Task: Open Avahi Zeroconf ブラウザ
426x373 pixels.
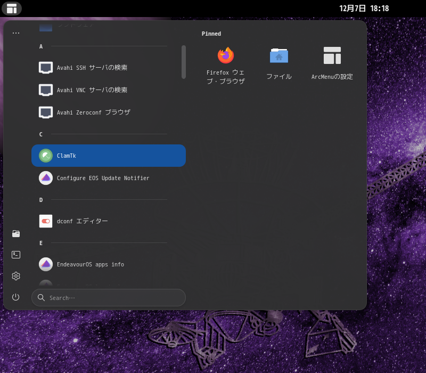Action: click(x=109, y=112)
